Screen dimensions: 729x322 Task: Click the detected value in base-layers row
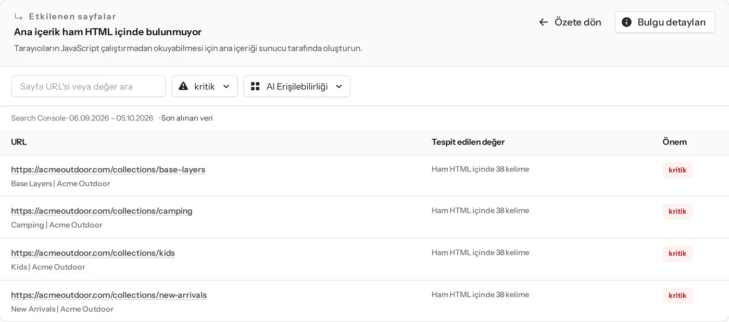pos(480,169)
